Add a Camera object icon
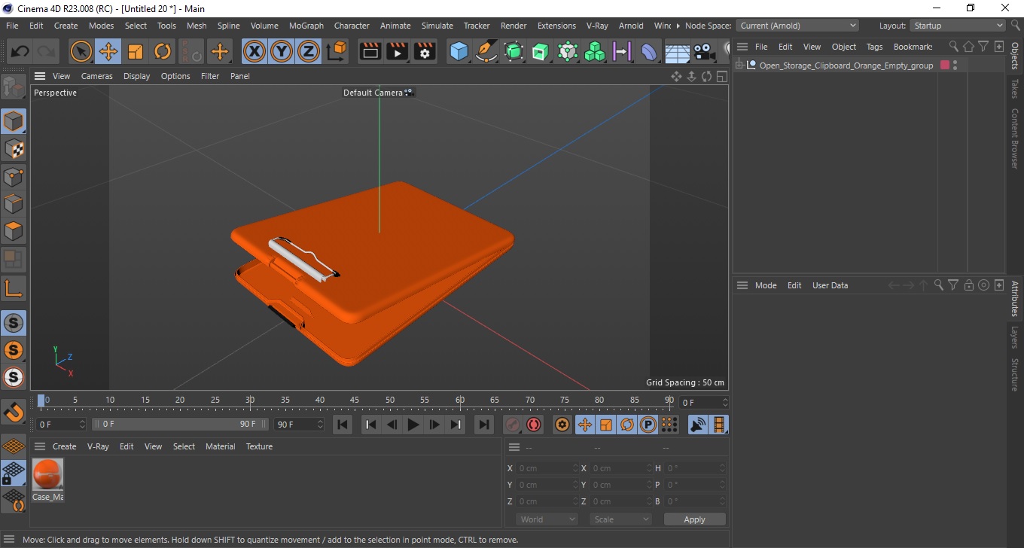Image resolution: width=1024 pixels, height=548 pixels. click(x=704, y=51)
